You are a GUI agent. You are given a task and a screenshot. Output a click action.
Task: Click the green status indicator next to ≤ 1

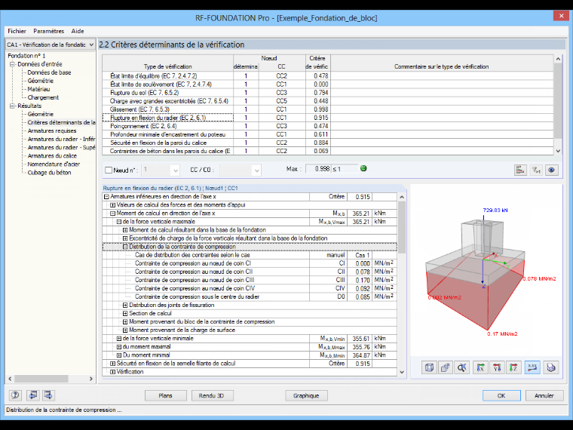pyautogui.click(x=363, y=168)
